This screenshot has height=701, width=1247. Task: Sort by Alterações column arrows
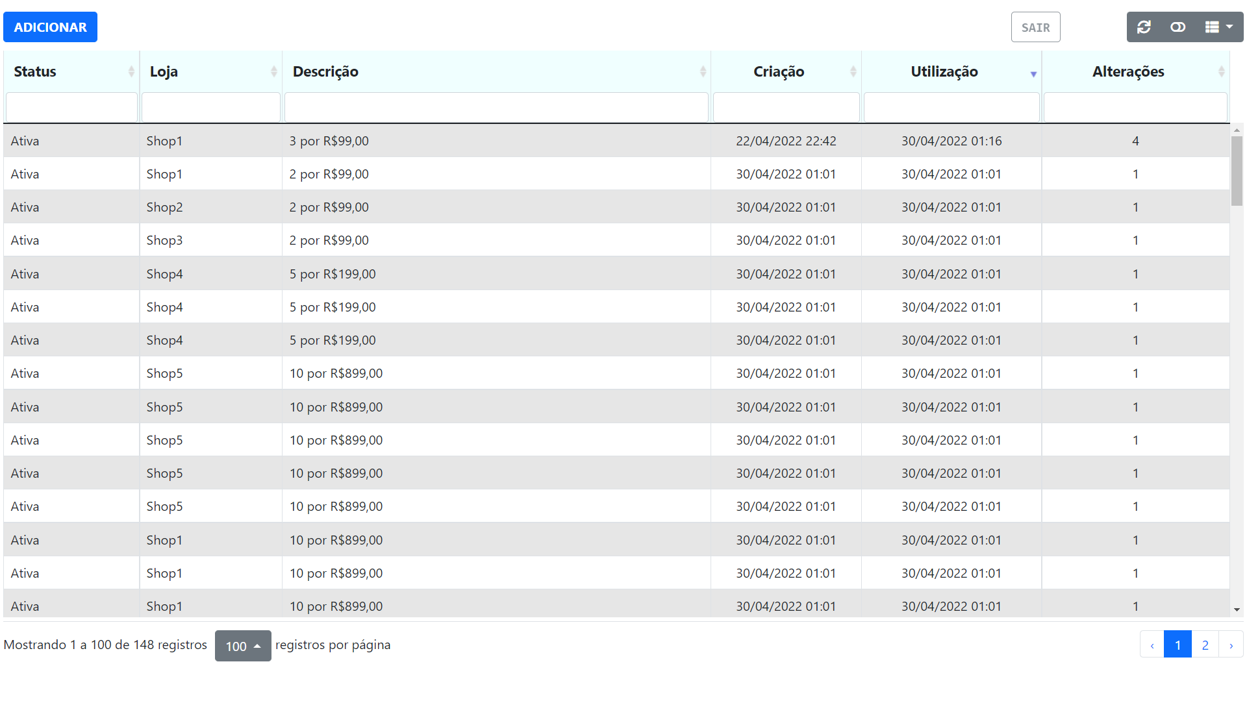point(1221,71)
